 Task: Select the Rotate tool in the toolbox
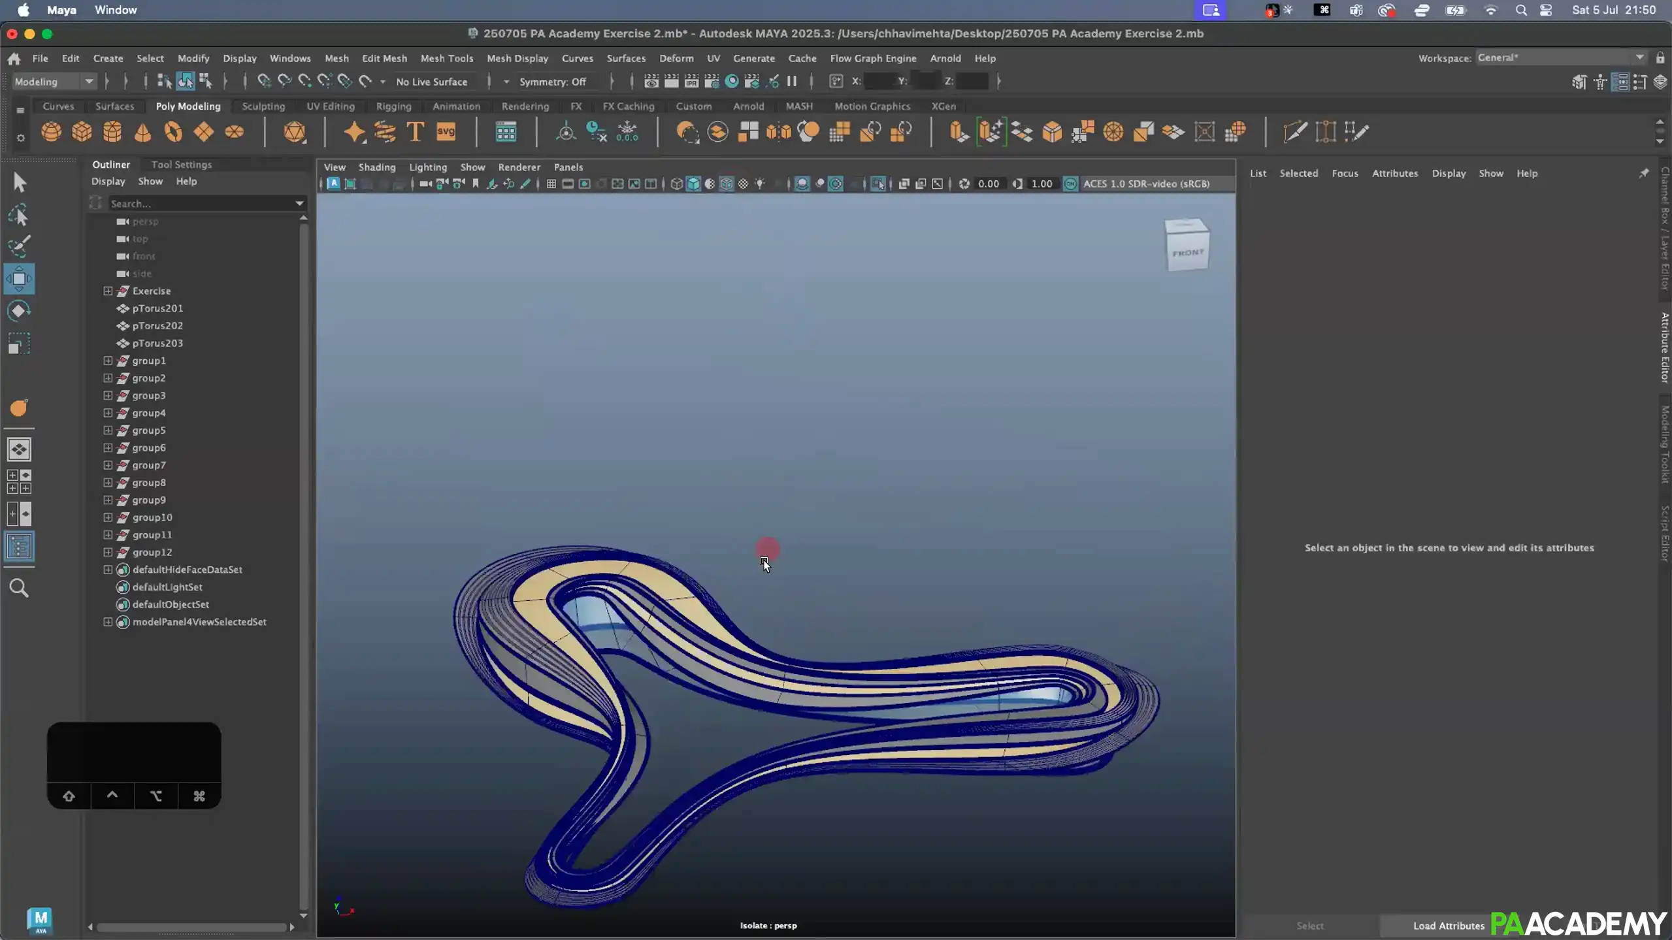click(19, 311)
